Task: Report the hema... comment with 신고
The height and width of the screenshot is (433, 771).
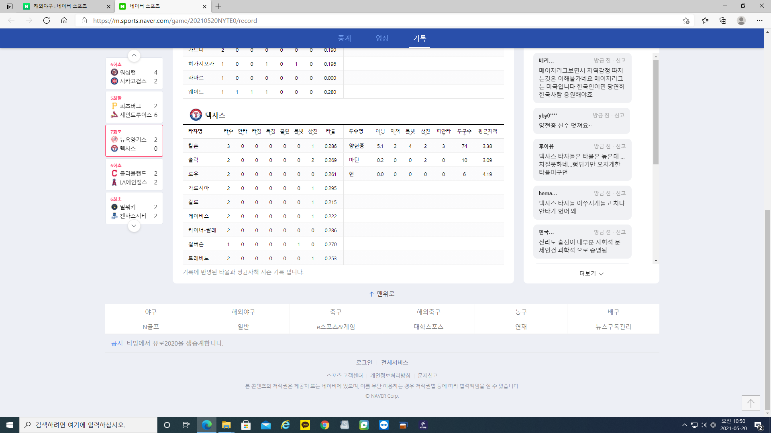Action: 621,193
